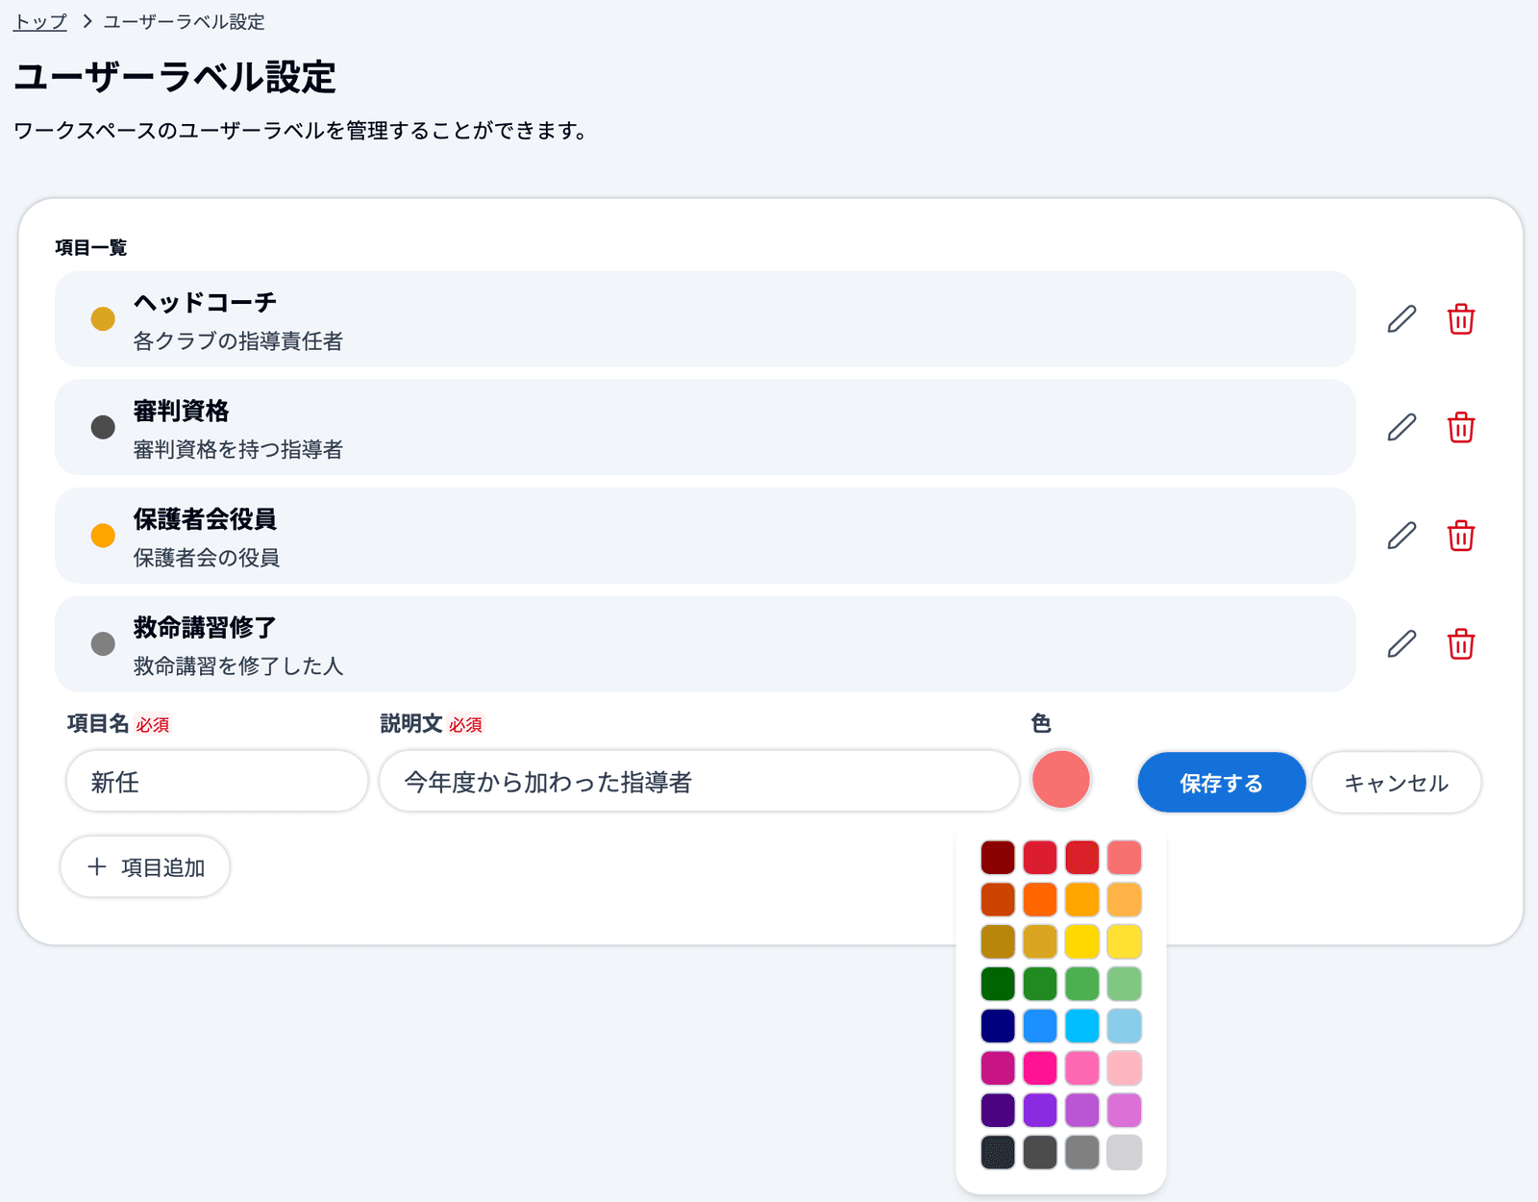This screenshot has width=1538, height=1202.
Task: Pick the indigo dark purple swatch
Action: [x=998, y=1110]
